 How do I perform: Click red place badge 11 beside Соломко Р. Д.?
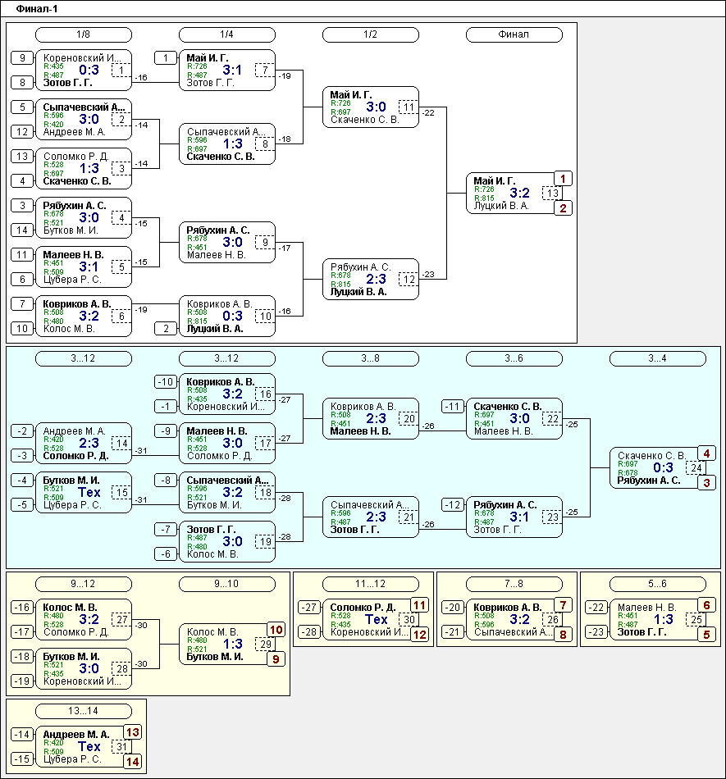pos(419,605)
